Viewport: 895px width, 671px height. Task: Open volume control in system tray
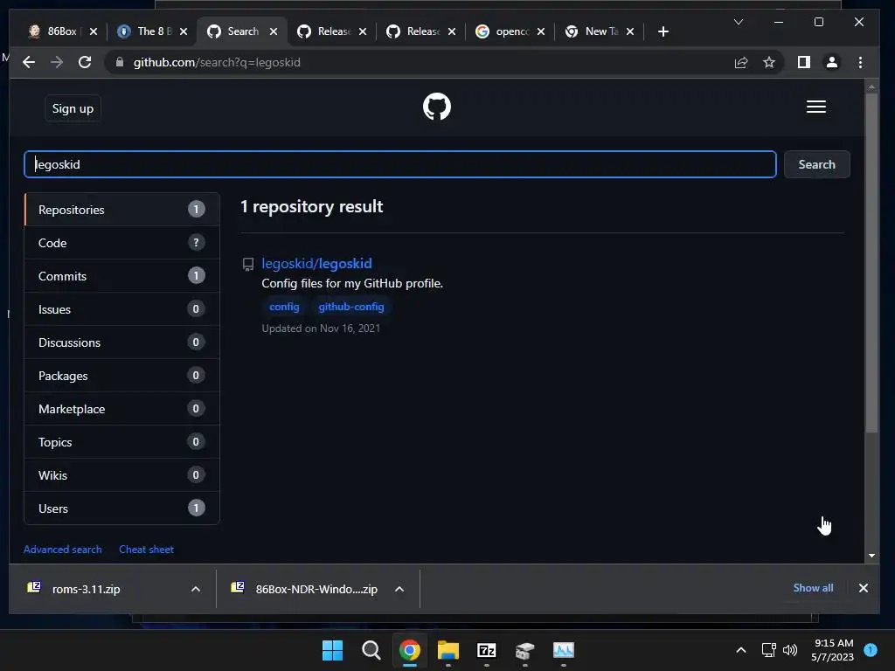tap(790, 650)
